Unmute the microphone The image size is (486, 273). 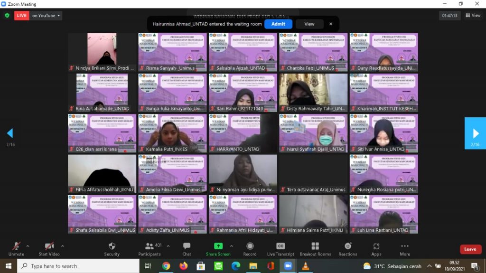coord(16,246)
